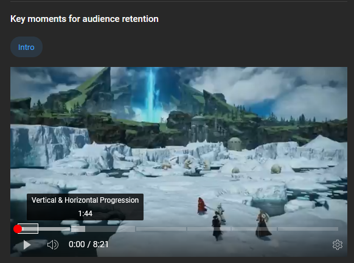Click the 0:00 / 8:21 time display
Viewport: 354px width, 263px height.
click(x=89, y=245)
